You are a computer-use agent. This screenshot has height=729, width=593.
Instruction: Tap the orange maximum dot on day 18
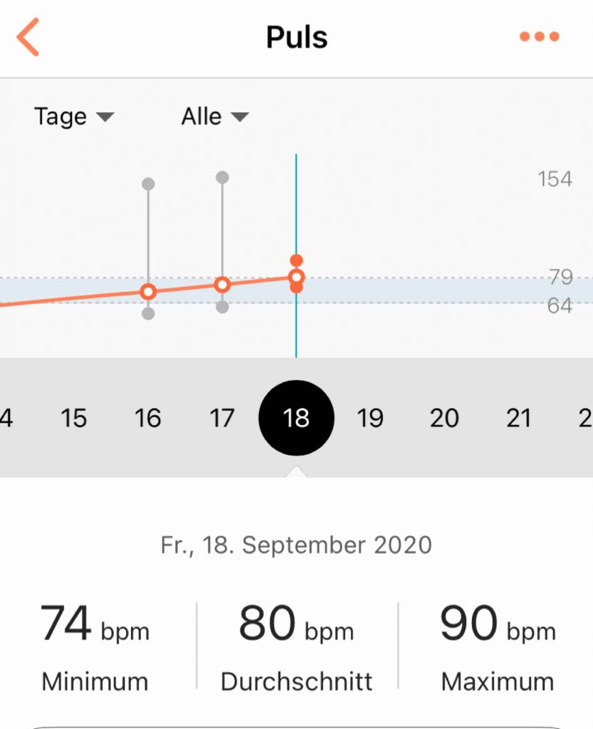pos(296,261)
